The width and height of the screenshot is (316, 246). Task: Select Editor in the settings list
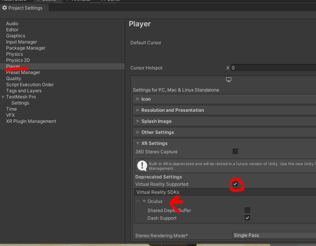coord(12,30)
